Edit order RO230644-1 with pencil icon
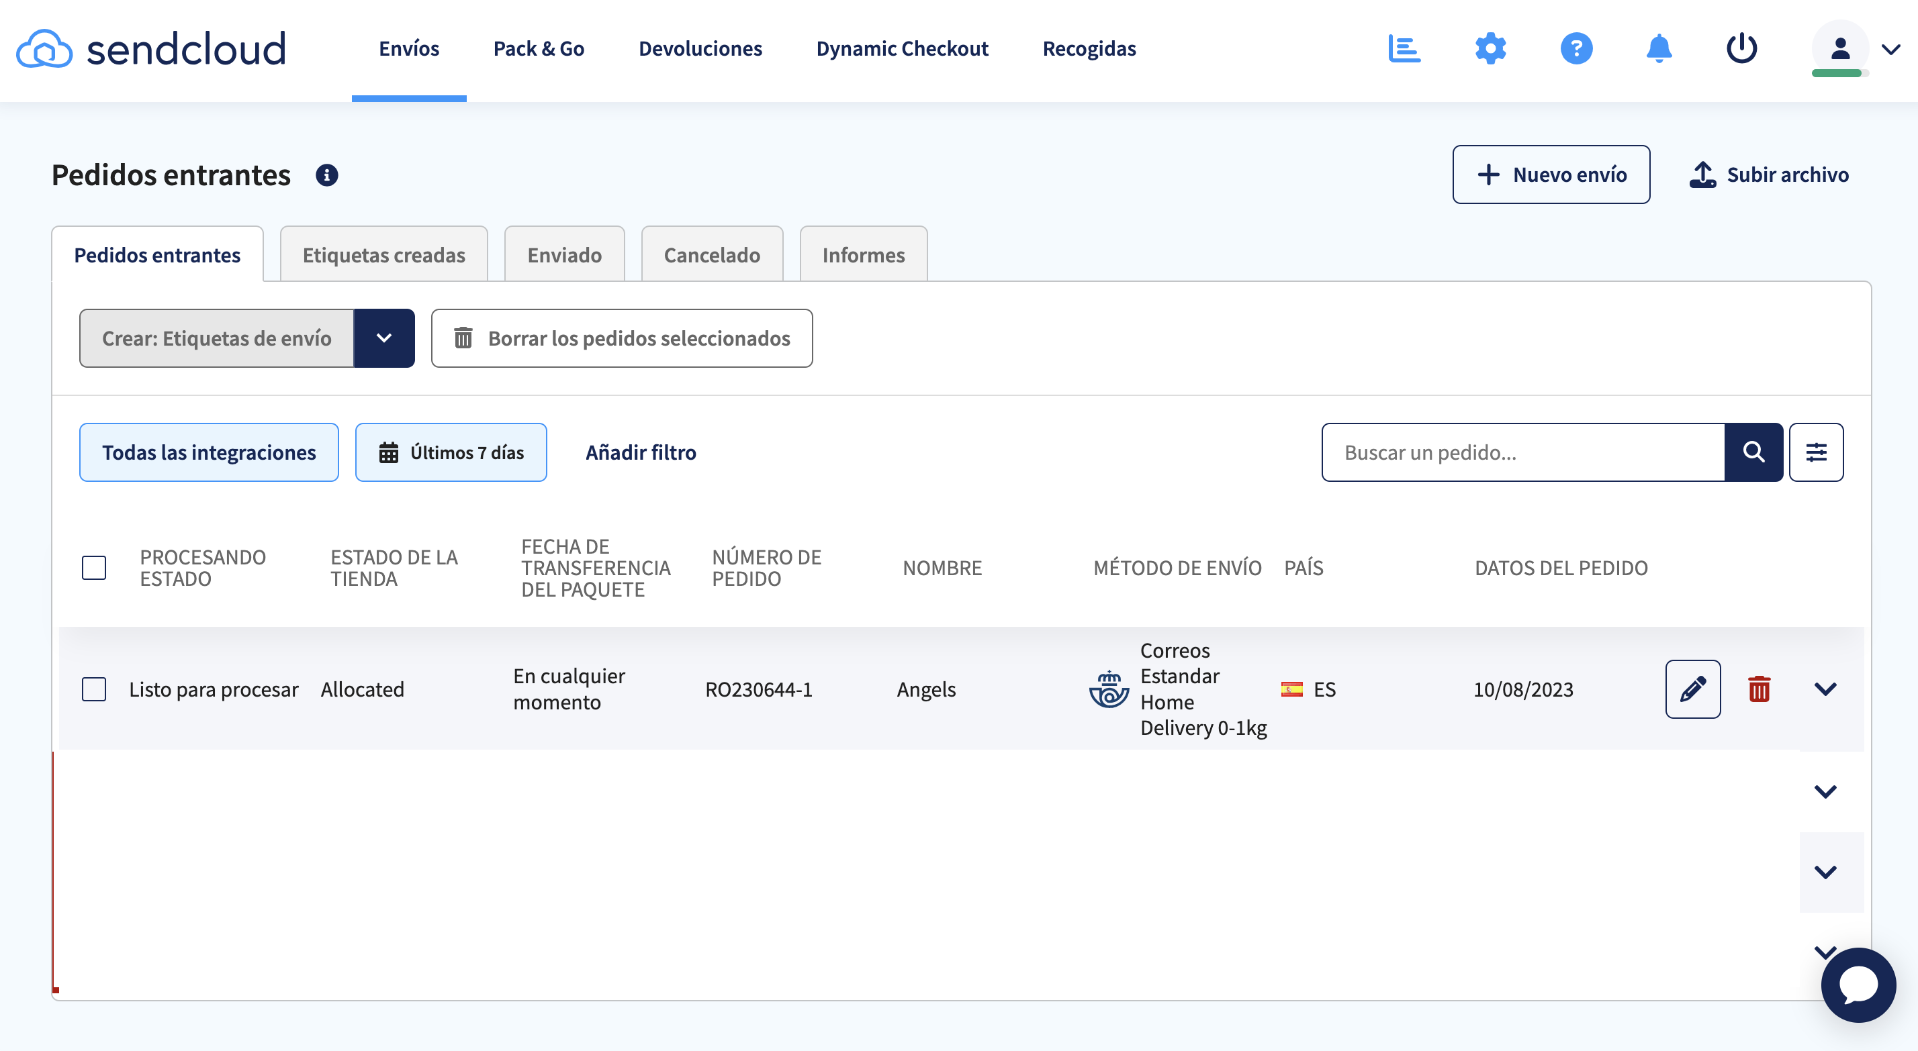Viewport: 1918px width, 1051px height. pyautogui.click(x=1692, y=689)
